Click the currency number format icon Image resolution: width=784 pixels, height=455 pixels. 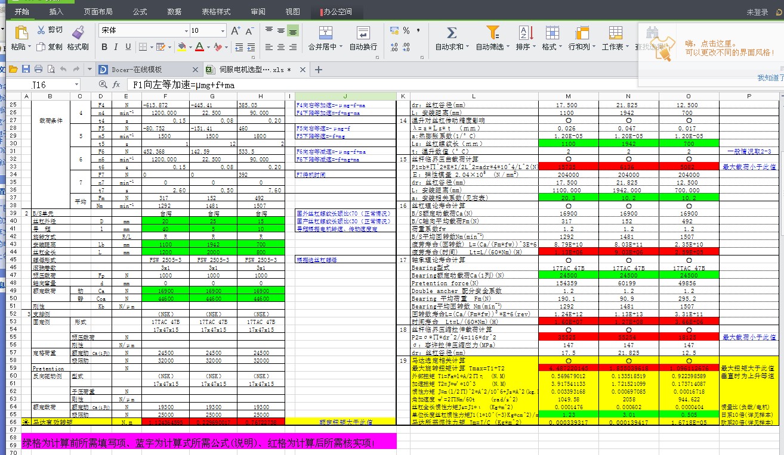pyautogui.click(x=394, y=30)
